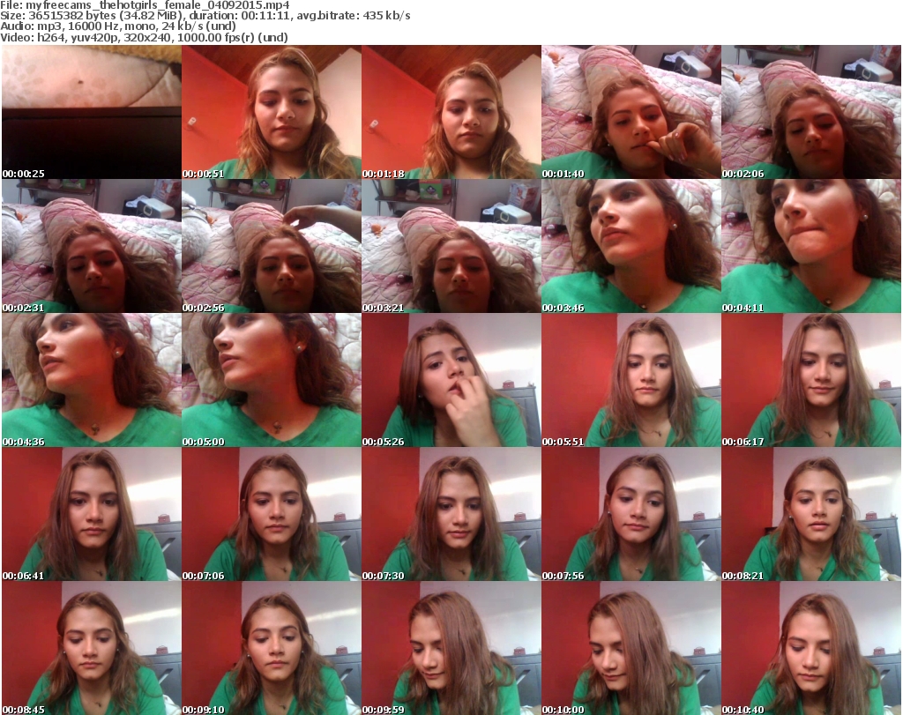View the frame stamped 00:09:10
The height and width of the screenshot is (715, 903).
coord(272,648)
